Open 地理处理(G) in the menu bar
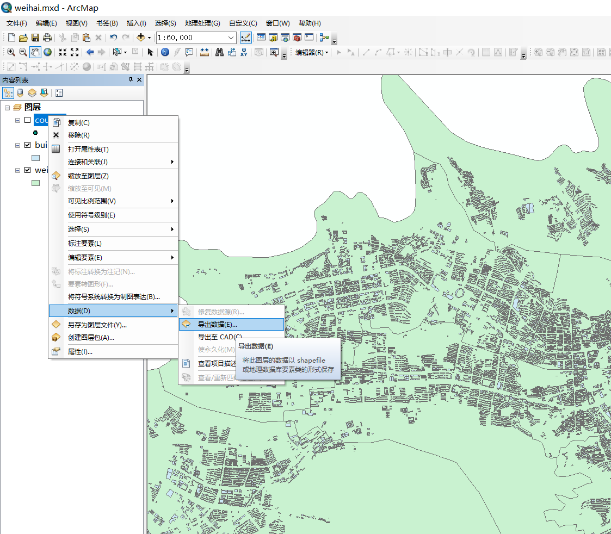 click(x=202, y=23)
